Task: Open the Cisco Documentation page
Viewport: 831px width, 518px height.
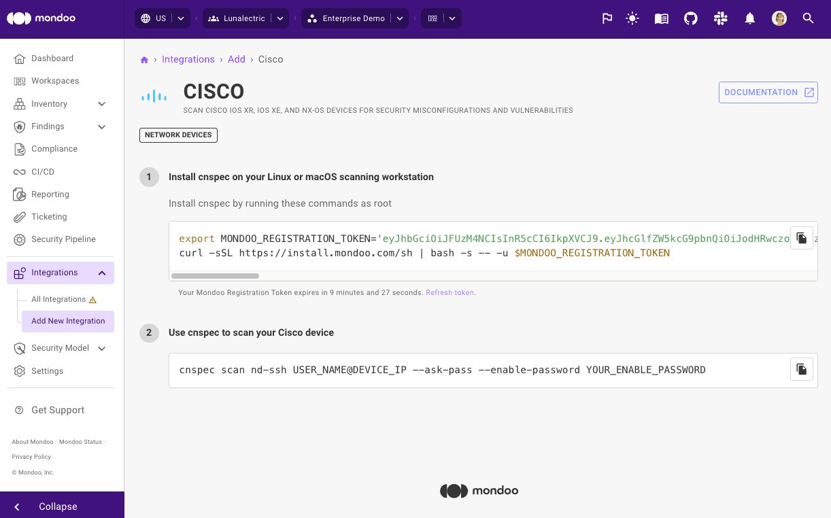Action: 768,92
